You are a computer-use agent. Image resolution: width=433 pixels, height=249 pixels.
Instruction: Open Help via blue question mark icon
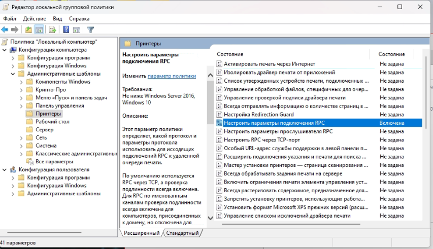[x=66, y=29]
